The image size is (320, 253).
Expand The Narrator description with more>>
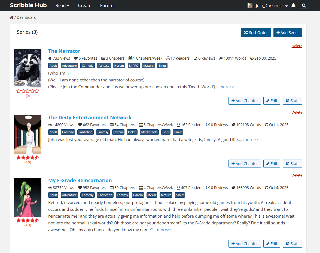click(227, 87)
